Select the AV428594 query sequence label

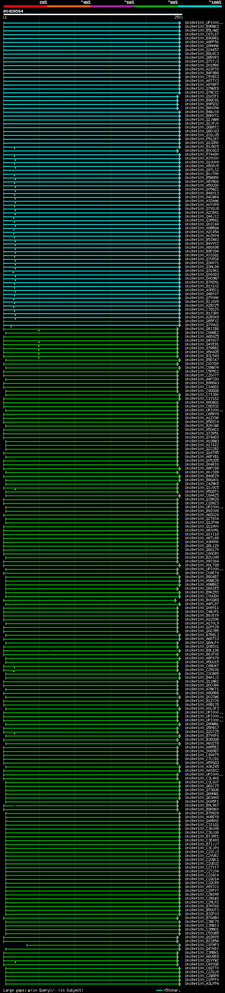pos(13,12)
